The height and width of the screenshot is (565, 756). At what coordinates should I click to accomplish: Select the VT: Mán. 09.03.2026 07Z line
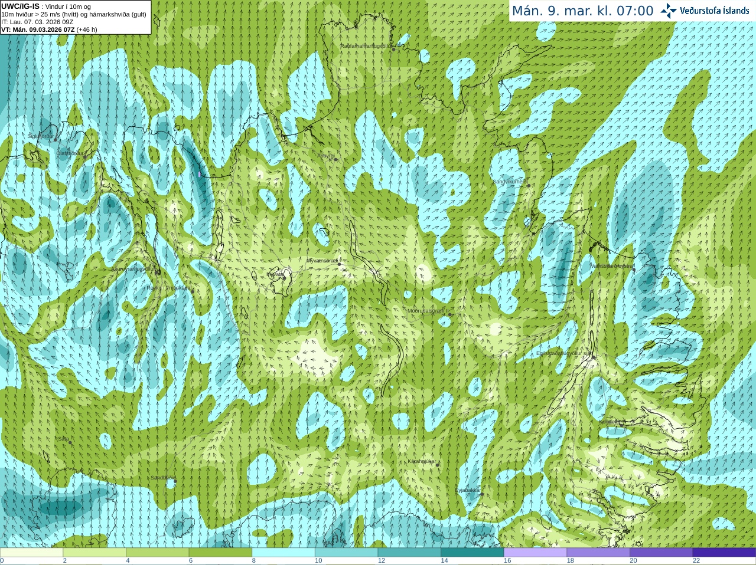[x=49, y=29]
